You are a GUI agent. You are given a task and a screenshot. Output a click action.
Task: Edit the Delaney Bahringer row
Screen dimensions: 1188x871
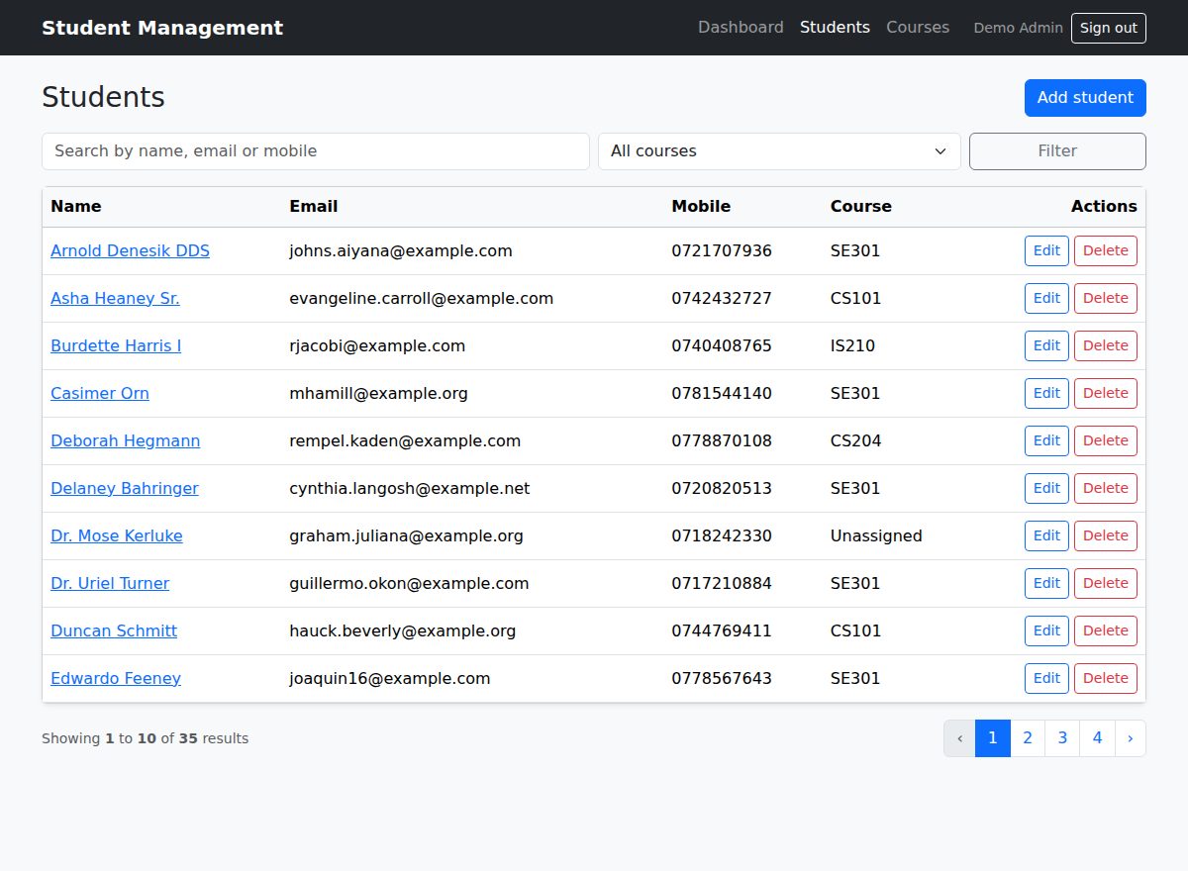1046,489
